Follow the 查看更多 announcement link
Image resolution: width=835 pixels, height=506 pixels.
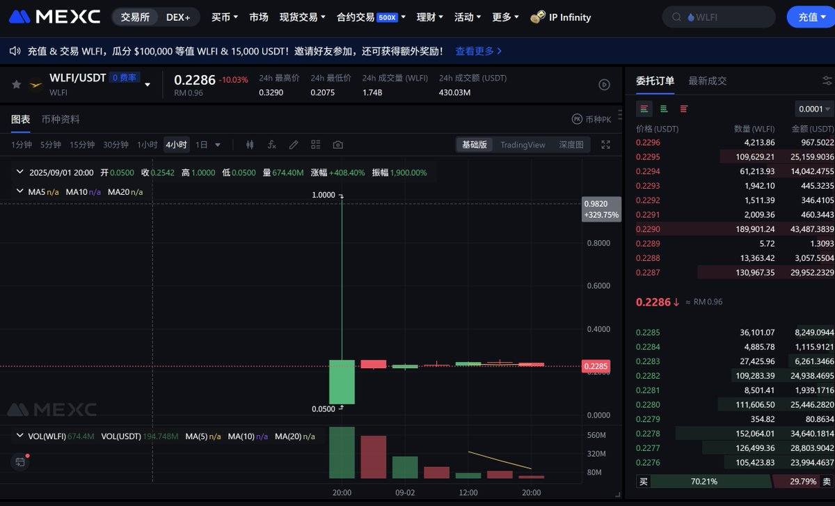(x=478, y=51)
